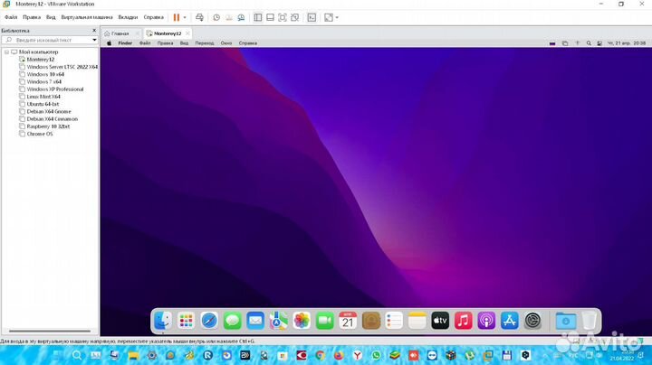Open the VMware console view icon

coord(312,17)
